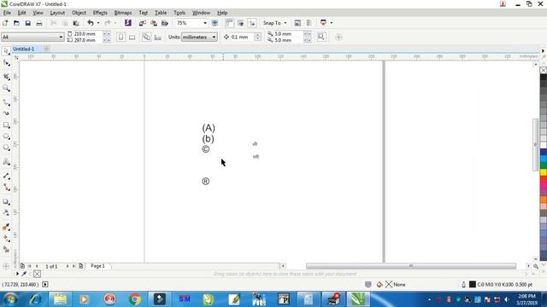This screenshot has width=547, height=307.
Task: Expand the application launcher dropdown arrow
Action: [x=331, y=23]
